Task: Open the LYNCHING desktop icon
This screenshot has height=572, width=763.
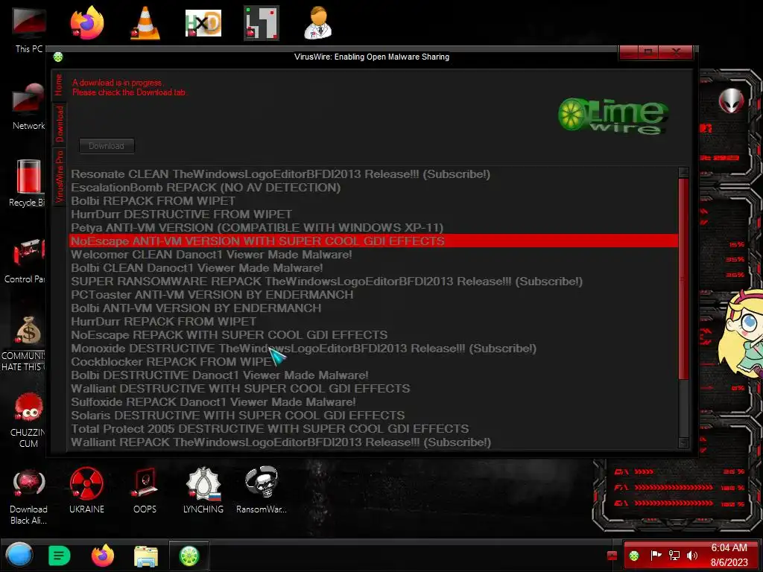Action: point(203,490)
